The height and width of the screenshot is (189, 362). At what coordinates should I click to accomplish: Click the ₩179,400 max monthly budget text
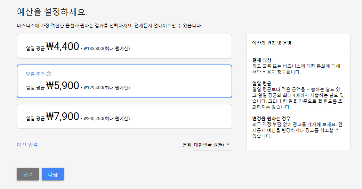coord(106,88)
